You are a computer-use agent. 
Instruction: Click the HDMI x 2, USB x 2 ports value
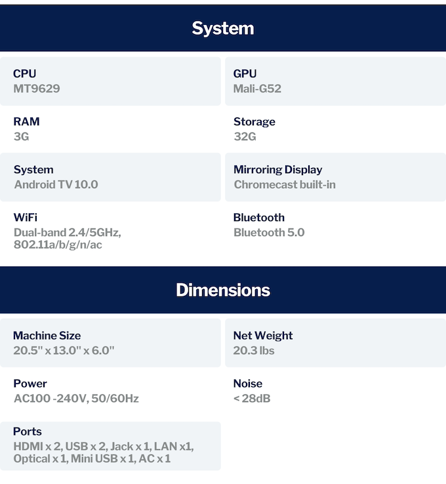click(104, 453)
